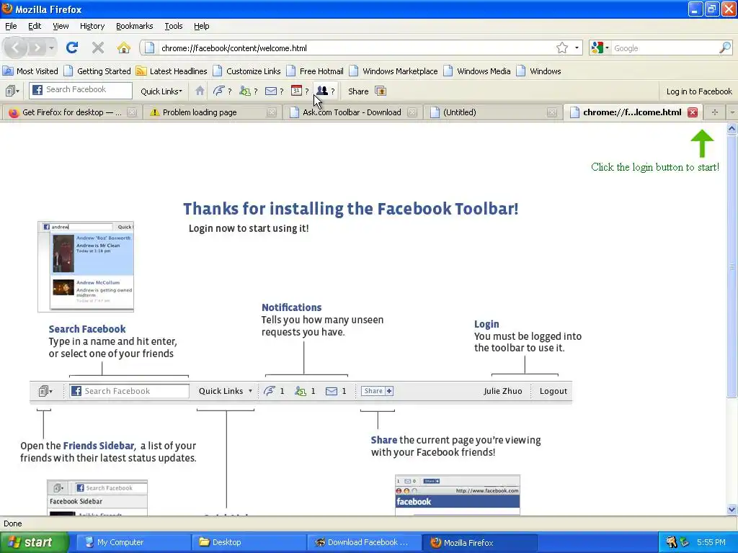Open the History menu
Viewport: 738px width, 553px height.
(92, 26)
